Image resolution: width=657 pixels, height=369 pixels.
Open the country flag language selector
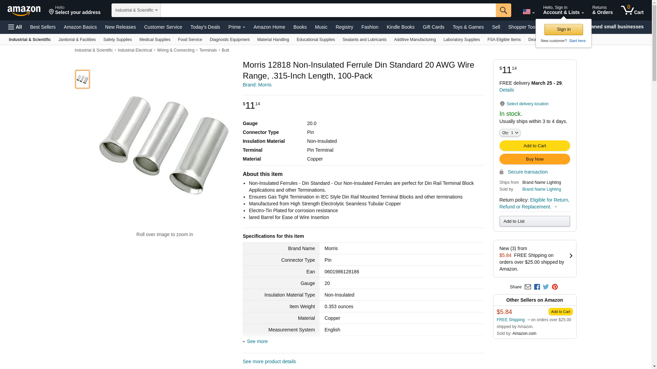coord(528,12)
